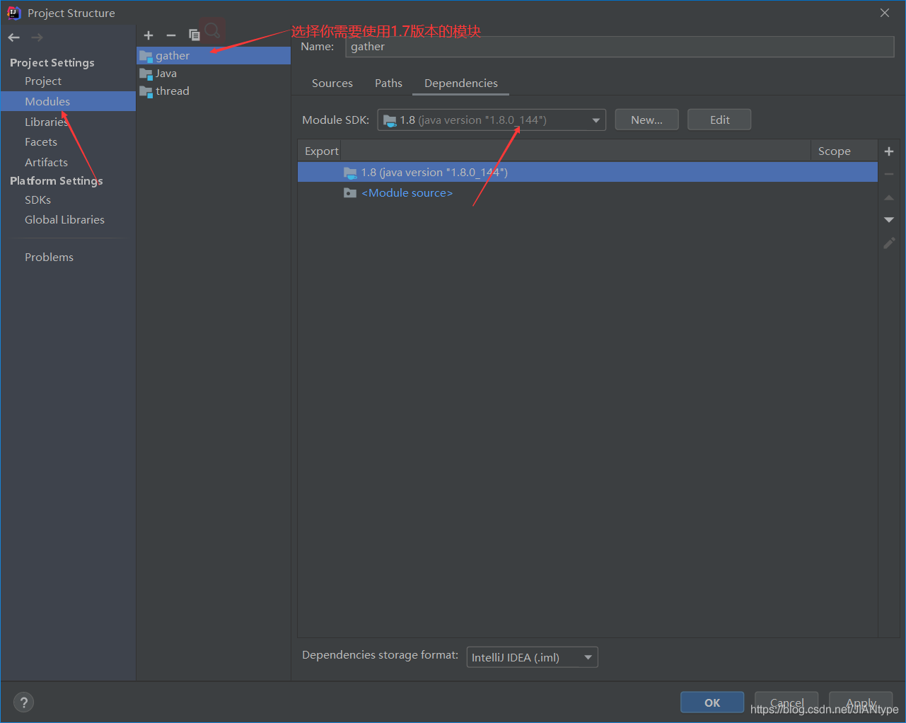Switch to the Paths tab
Screen dimensions: 906x723
(x=388, y=83)
